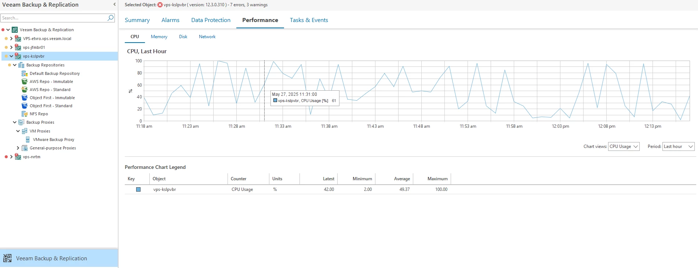This screenshot has height=268, width=698.
Task: Click the Maximum value 100.00
Action: point(441,189)
